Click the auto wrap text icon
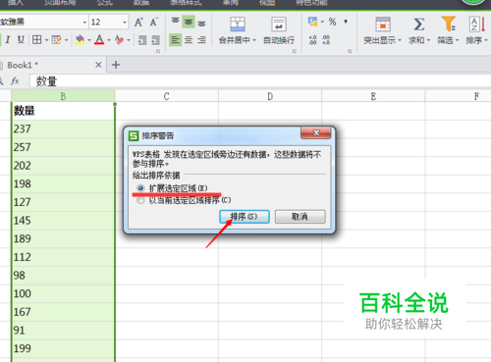This screenshot has height=362, width=491. (279, 25)
